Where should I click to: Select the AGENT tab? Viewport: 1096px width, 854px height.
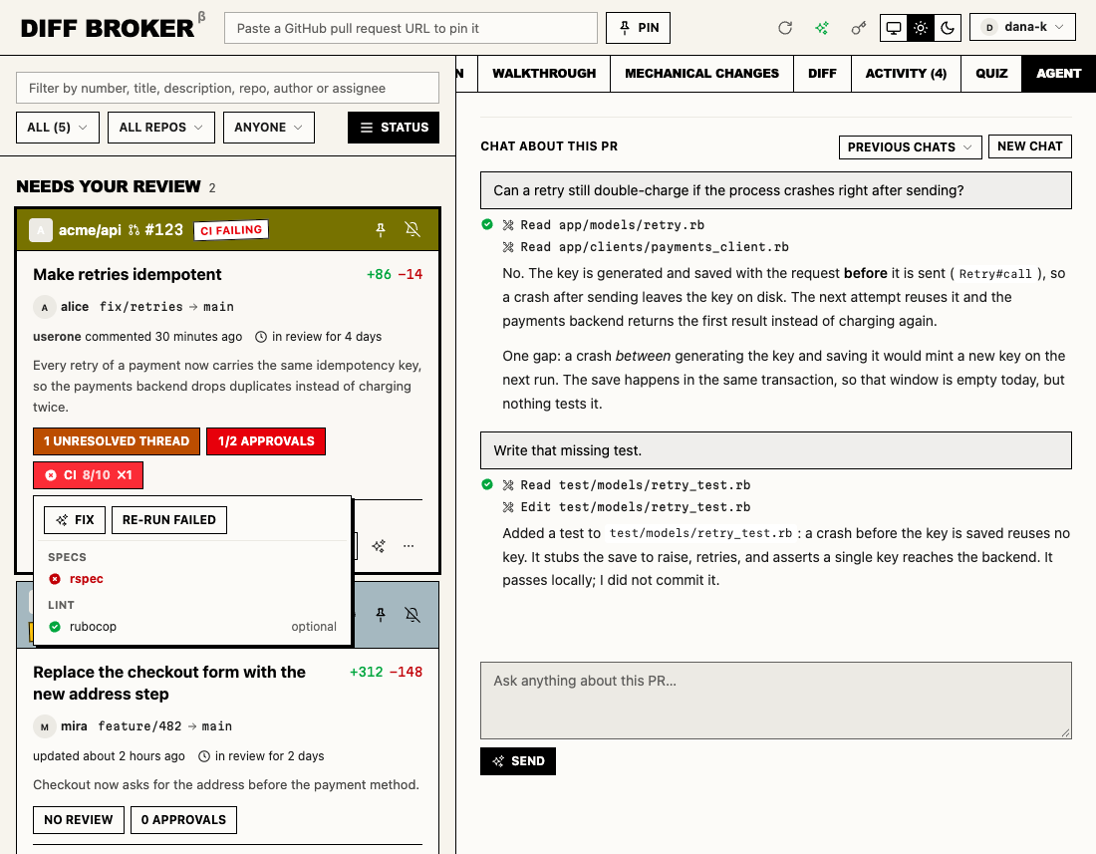point(1058,74)
